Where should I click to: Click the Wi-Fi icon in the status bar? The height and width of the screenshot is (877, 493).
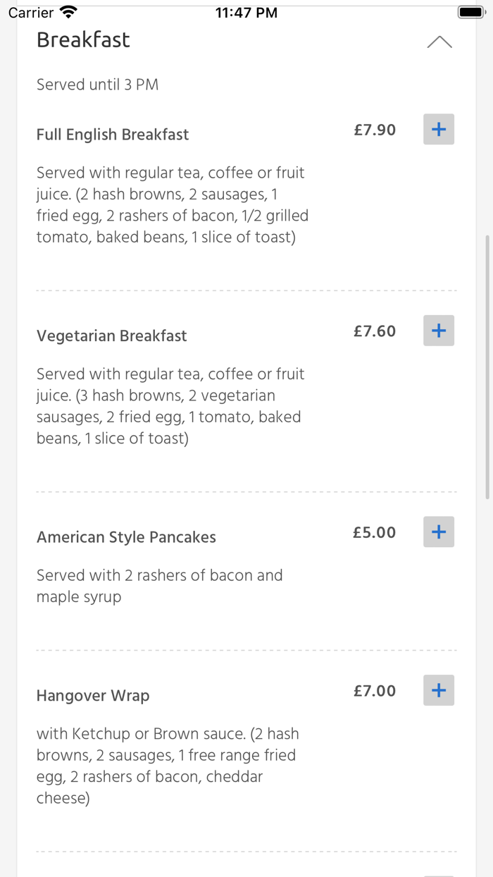68,11
